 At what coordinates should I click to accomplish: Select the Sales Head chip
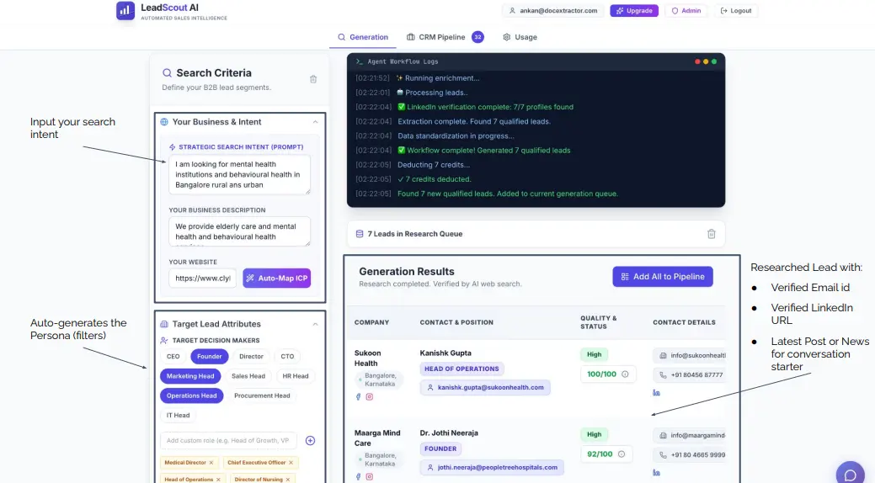[x=248, y=376]
